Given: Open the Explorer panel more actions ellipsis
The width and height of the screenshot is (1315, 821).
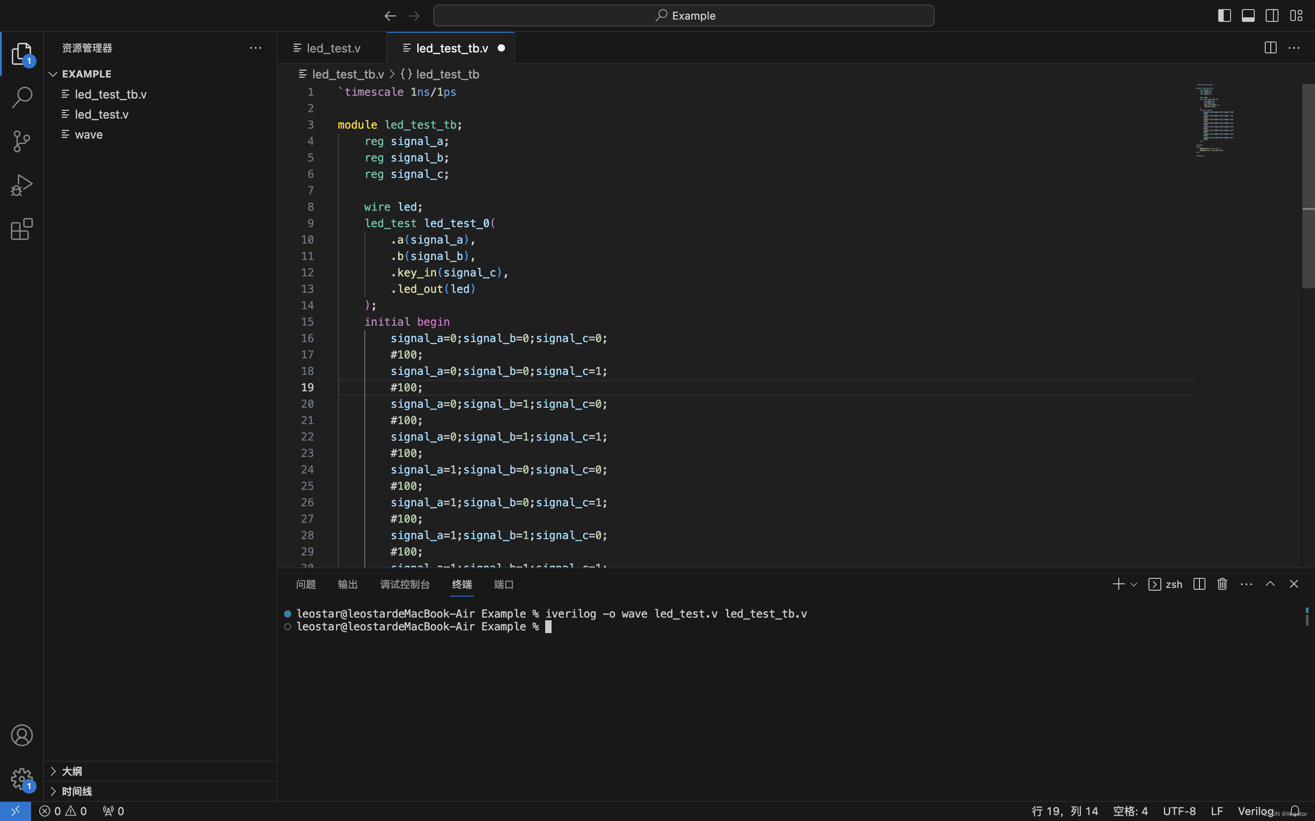Looking at the screenshot, I should pos(255,48).
